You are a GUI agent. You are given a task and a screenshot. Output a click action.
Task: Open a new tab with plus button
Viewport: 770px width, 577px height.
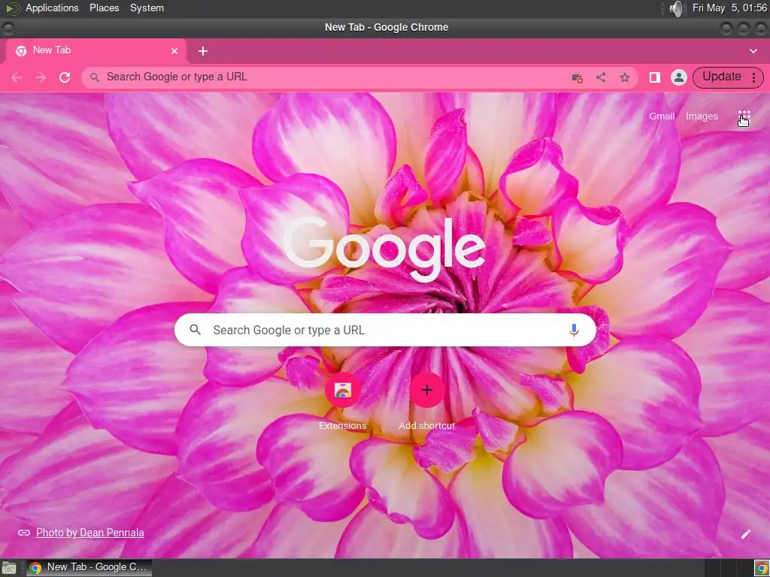[x=203, y=51]
